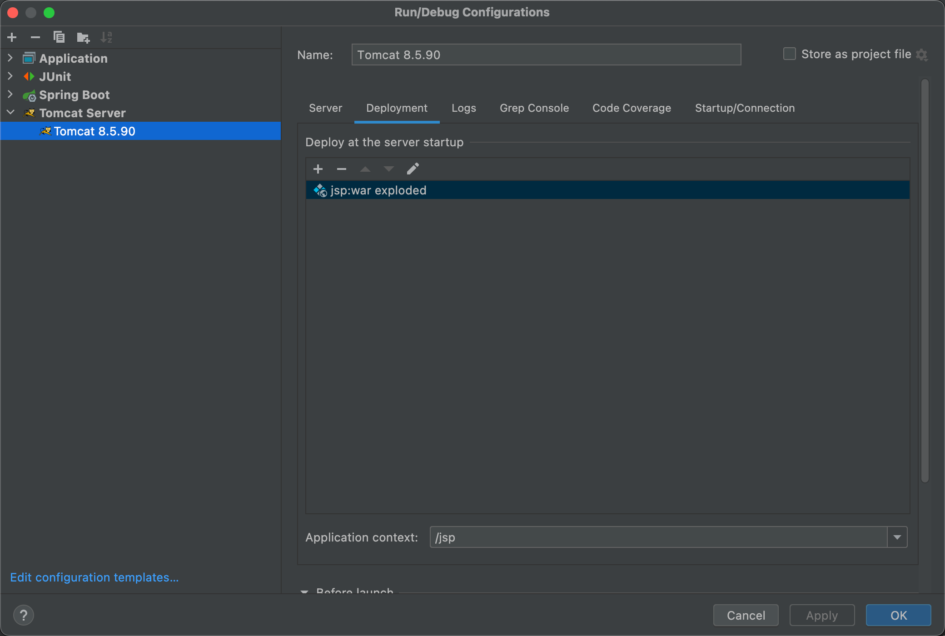Viewport: 945px width, 636px height.
Task: Click the Tomcat 8.5.90 cat icon
Action: (45, 131)
